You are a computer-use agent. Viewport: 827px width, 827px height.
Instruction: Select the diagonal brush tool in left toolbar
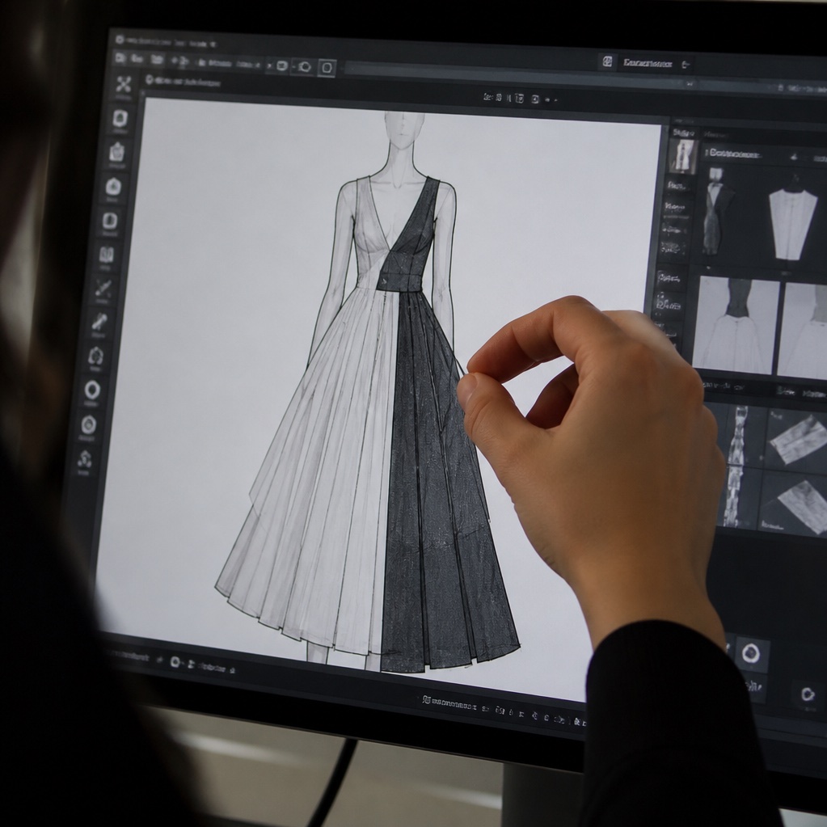pyautogui.click(x=103, y=289)
